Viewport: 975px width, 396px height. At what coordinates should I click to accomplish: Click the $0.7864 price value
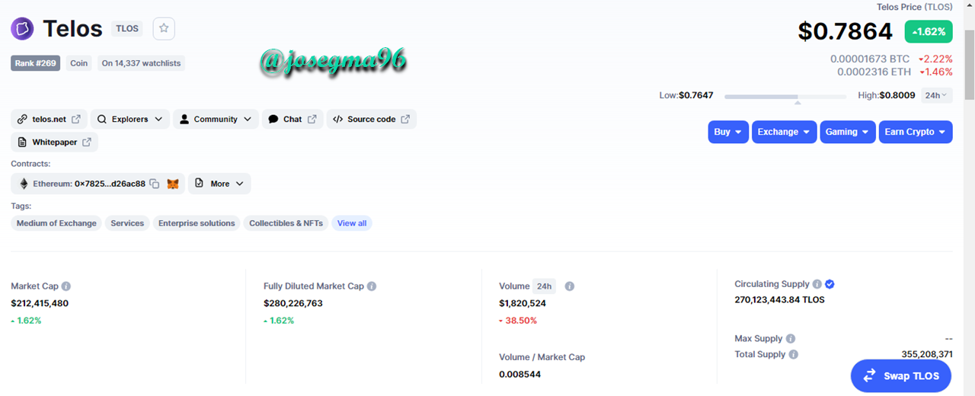click(x=846, y=31)
